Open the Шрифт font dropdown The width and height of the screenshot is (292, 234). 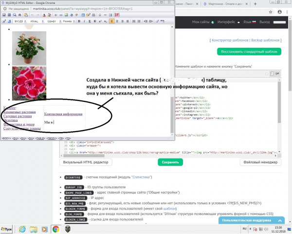coord(54,21)
